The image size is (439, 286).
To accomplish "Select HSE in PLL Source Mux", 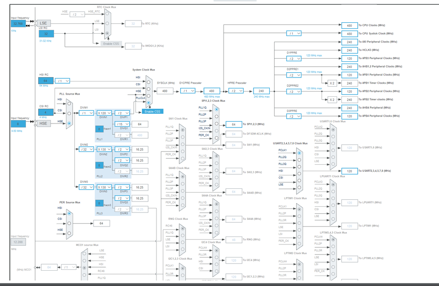I will (x=69, y=124).
